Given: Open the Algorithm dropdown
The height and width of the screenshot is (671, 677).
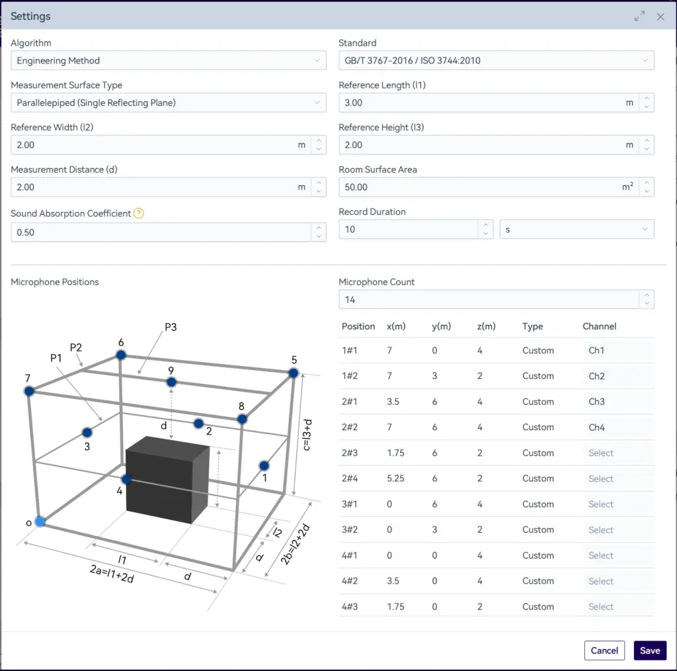Looking at the screenshot, I should 168,61.
